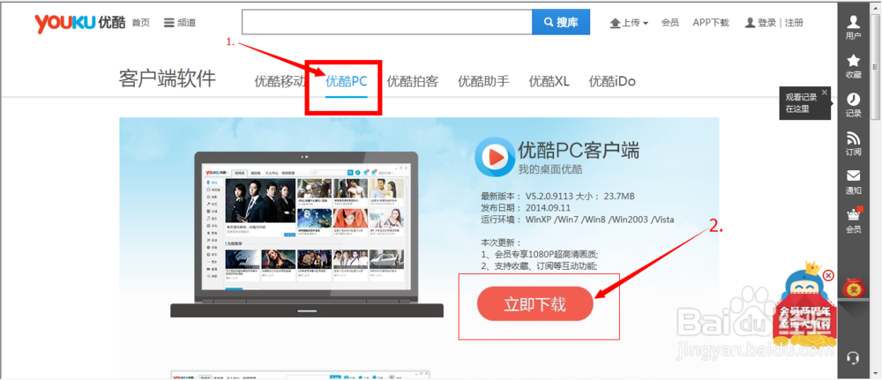The width and height of the screenshot is (882, 380).
Task: Expand the 上传 upload dropdown
Action: coord(629,23)
